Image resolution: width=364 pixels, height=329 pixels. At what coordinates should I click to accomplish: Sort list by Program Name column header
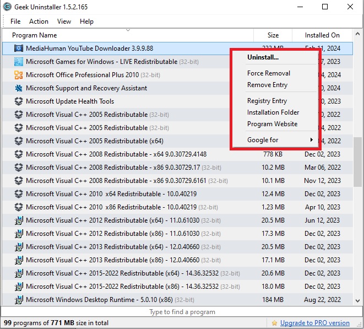[x=34, y=35]
